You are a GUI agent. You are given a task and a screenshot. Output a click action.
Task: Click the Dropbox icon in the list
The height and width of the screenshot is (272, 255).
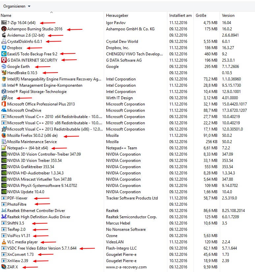tap(4, 48)
